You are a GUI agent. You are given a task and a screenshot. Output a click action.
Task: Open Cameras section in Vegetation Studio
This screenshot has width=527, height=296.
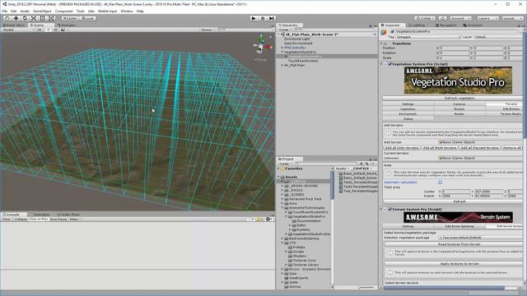click(x=459, y=104)
